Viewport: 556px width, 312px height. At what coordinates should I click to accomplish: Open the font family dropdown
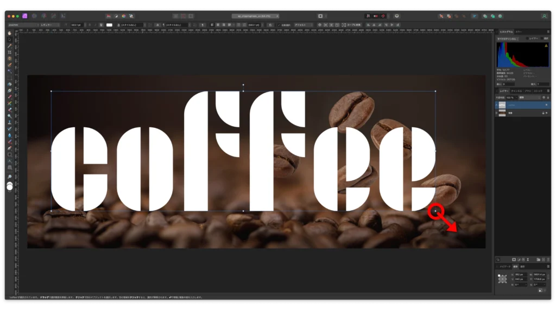tap(23, 25)
